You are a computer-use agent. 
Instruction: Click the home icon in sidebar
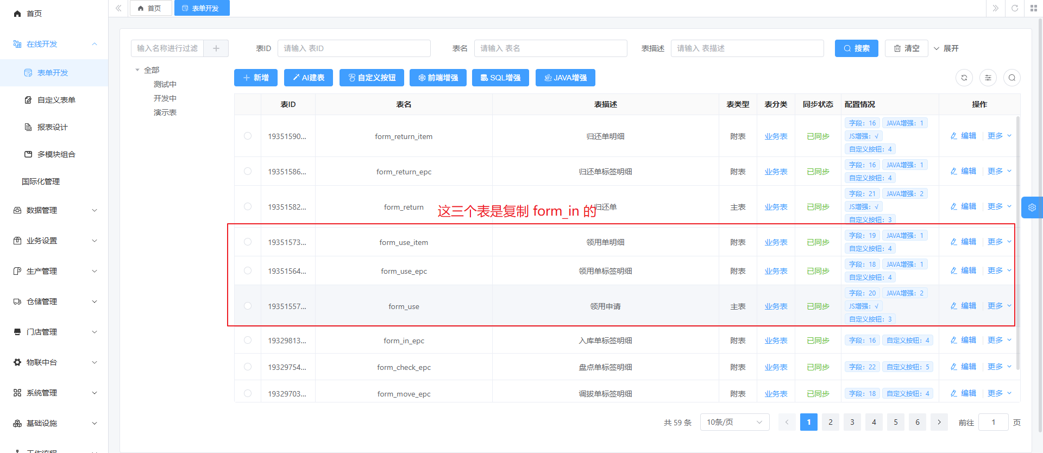[x=17, y=14]
